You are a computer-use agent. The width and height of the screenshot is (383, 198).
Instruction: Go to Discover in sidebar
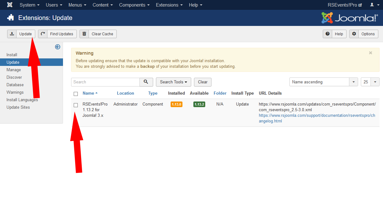(14, 77)
